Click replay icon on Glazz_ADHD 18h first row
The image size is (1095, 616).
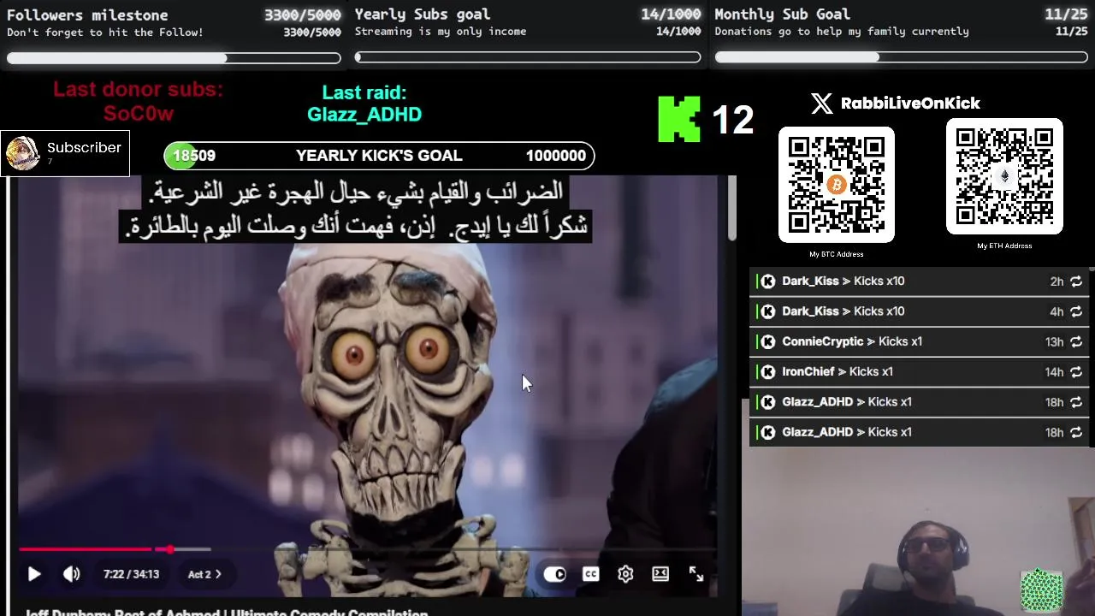[1076, 402]
